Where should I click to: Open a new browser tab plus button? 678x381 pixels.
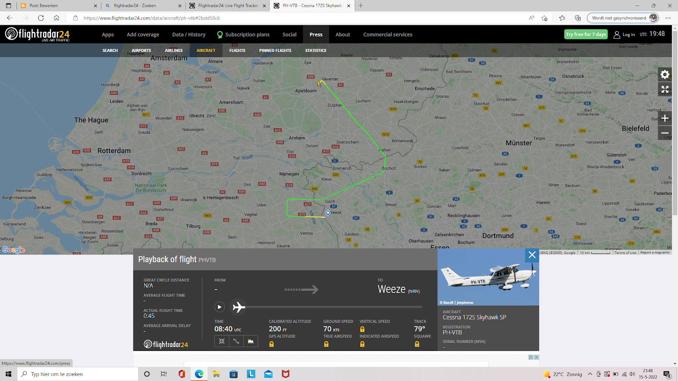coord(361,6)
